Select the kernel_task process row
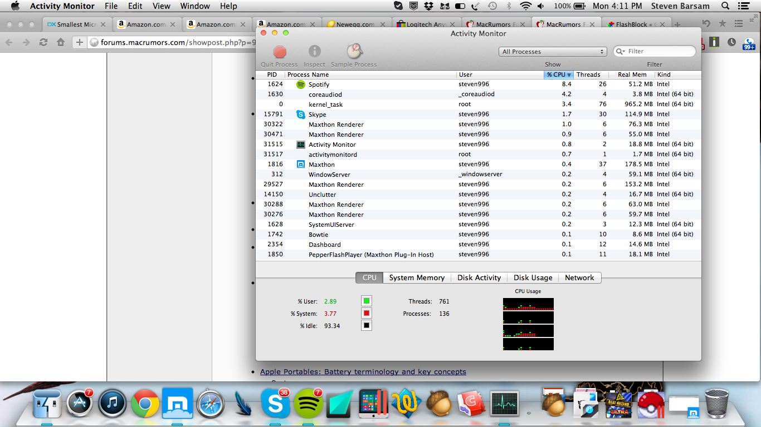 (x=478, y=105)
